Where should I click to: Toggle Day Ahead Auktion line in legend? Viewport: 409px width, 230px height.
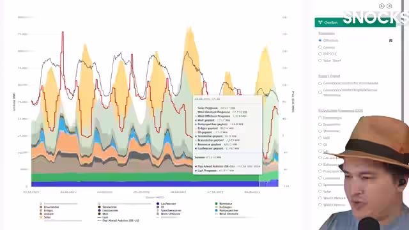pos(118,220)
